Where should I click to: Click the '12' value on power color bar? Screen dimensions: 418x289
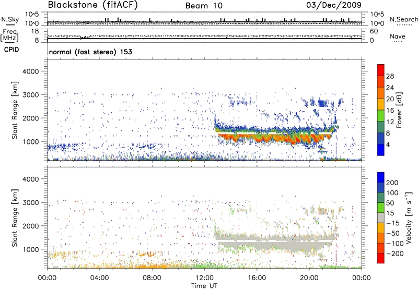390,122
